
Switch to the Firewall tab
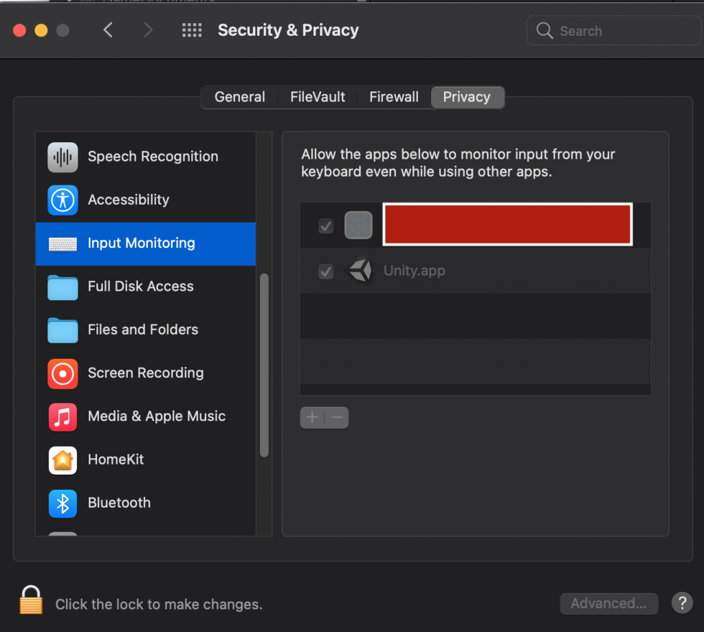(x=394, y=97)
